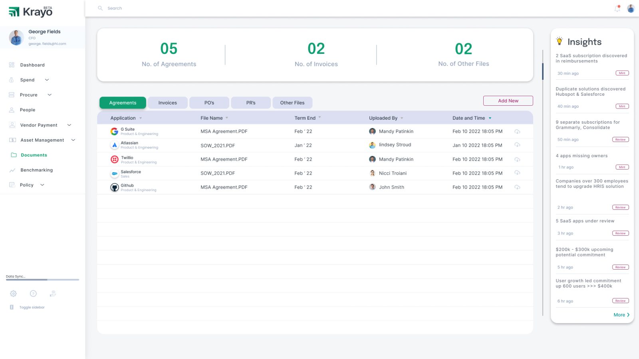Switch to the PO's tab
Screen dimensions: 639x359
(209, 103)
